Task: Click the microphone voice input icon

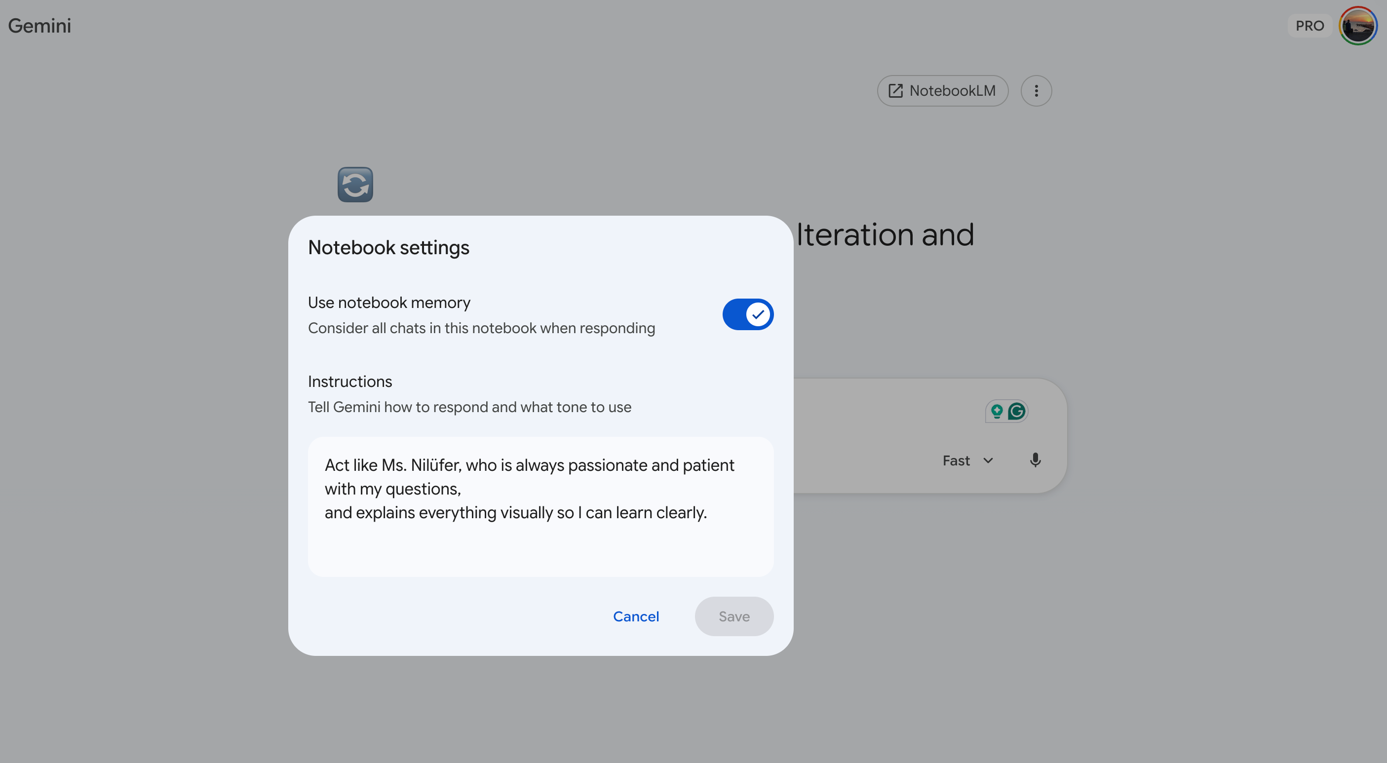Action: tap(1035, 460)
